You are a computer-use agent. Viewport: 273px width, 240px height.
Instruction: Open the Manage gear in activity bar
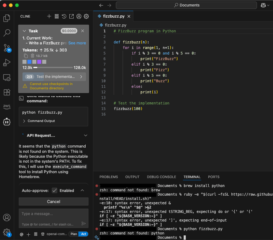7,233
